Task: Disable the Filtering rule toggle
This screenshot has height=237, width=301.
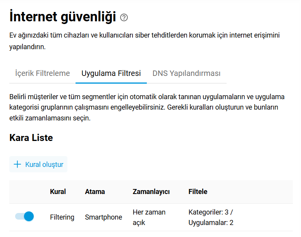Action: [x=24, y=216]
